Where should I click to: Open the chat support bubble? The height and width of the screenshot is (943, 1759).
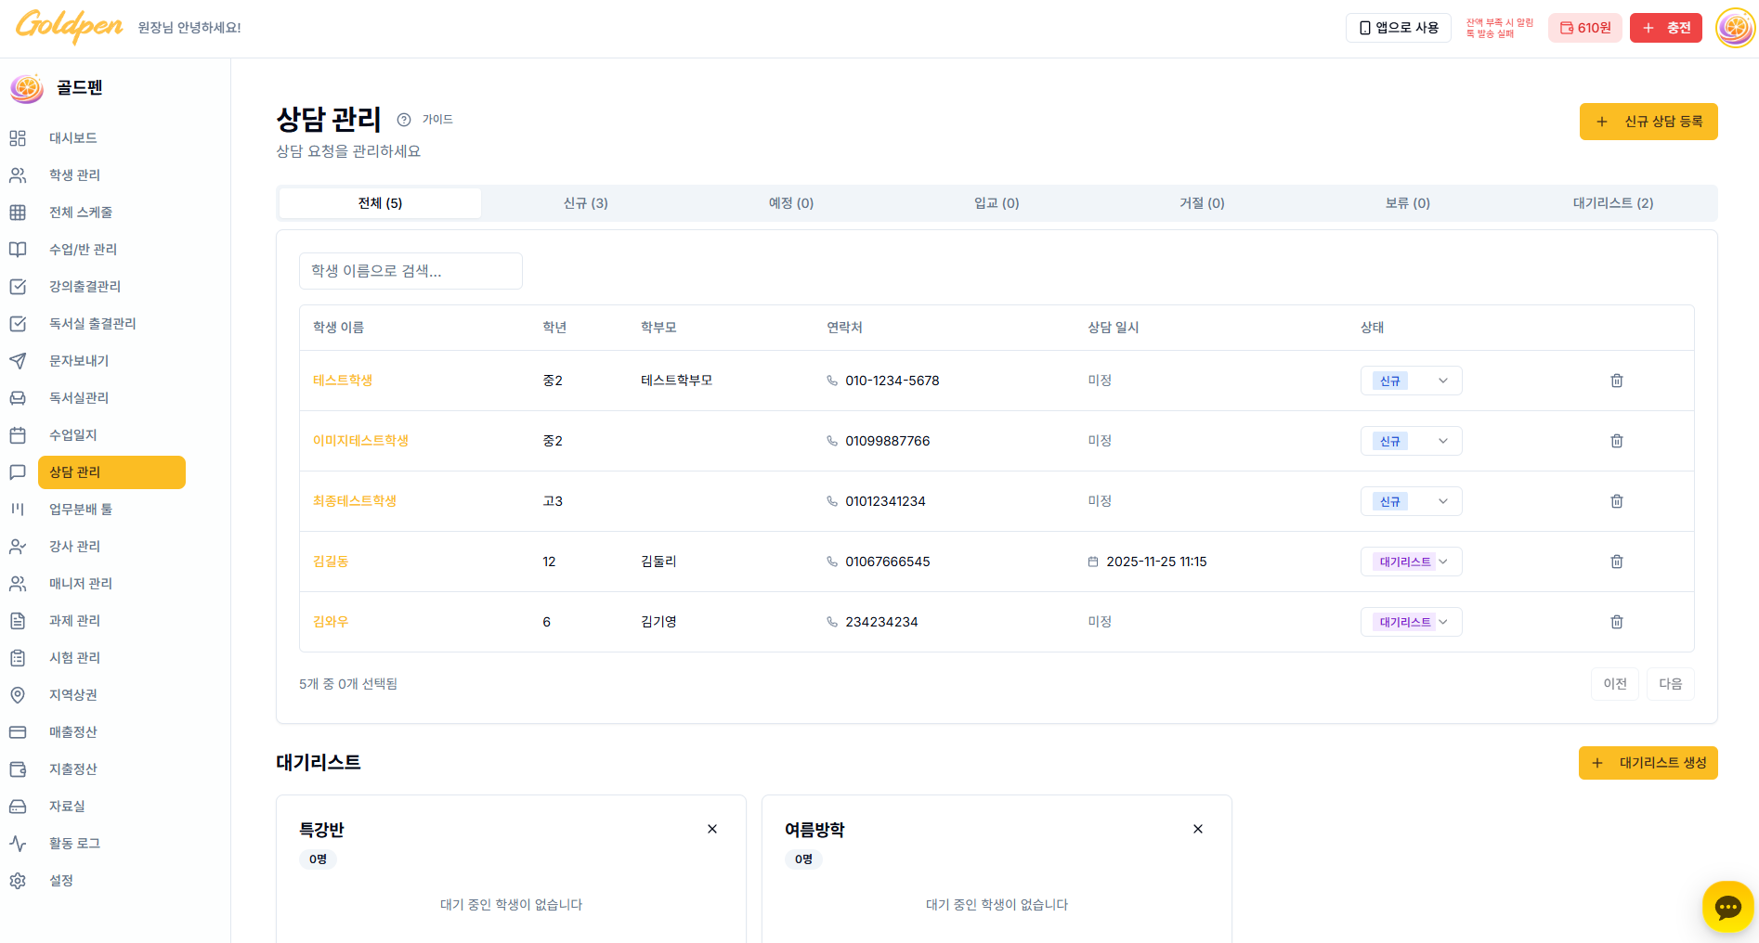pyautogui.click(x=1727, y=907)
